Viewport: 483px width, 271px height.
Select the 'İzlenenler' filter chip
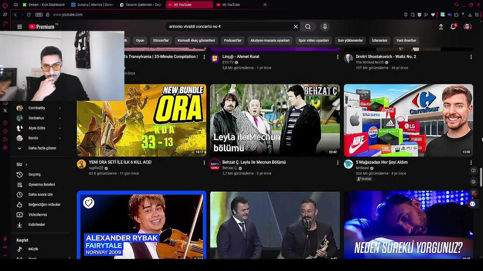coord(380,40)
